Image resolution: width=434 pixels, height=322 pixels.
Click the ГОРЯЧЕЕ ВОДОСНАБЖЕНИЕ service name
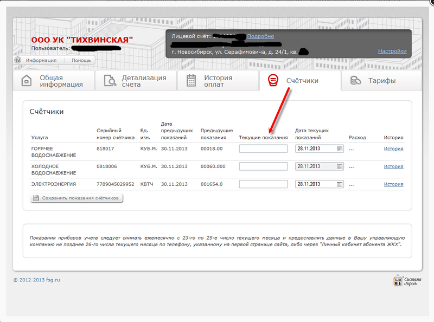(x=53, y=152)
